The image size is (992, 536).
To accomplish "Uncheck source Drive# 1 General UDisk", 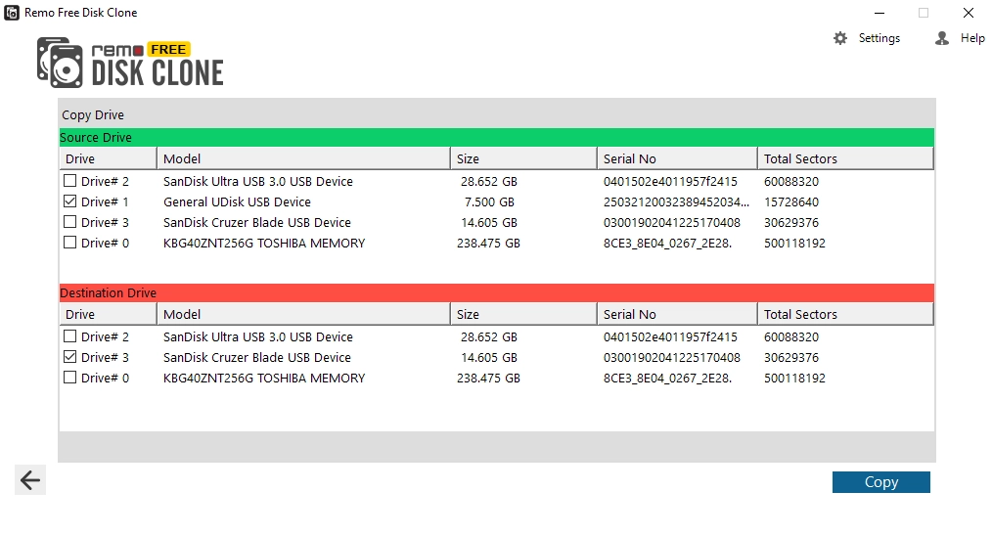I will 70,201.
